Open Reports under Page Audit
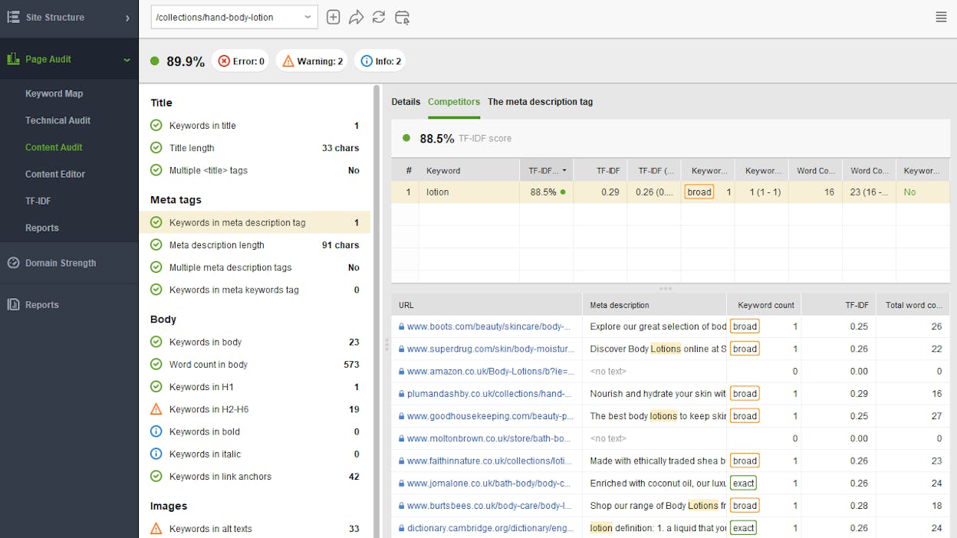957x538 pixels. tap(41, 228)
